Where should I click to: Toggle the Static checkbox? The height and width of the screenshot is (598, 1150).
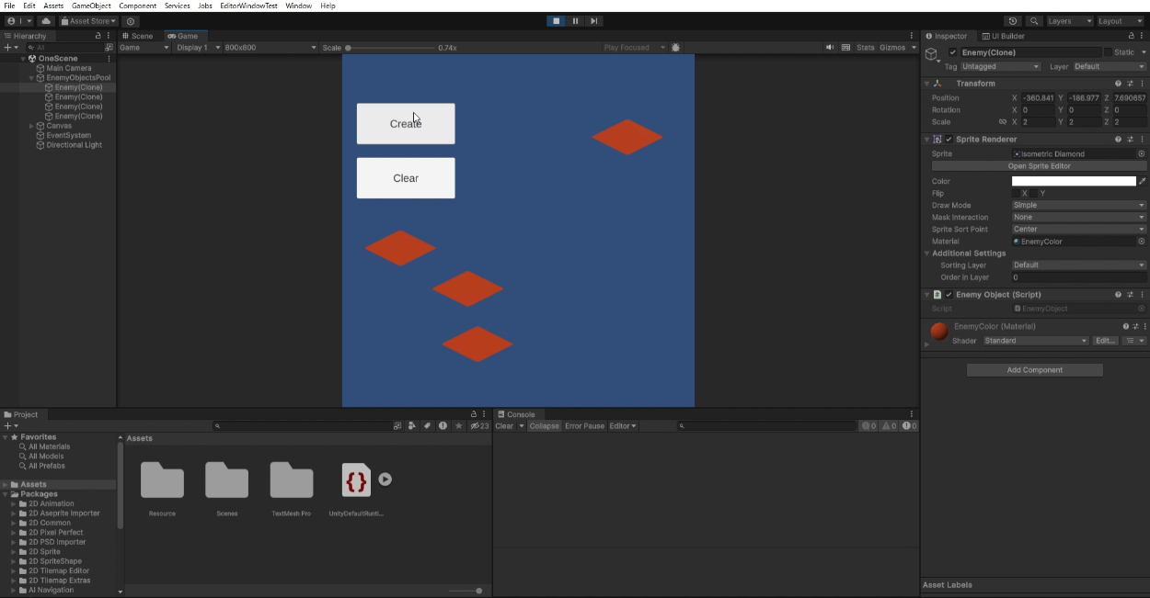pos(1108,52)
